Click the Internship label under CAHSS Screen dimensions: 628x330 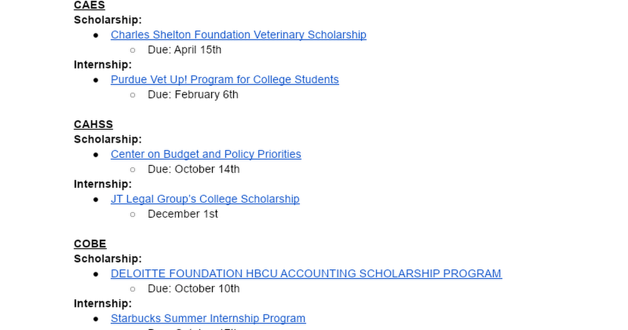(x=103, y=184)
